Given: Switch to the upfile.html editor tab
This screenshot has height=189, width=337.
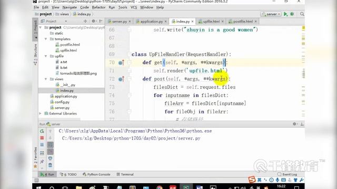Looking at the screenshot, I should pyautogui.click(x=211, y=22).
